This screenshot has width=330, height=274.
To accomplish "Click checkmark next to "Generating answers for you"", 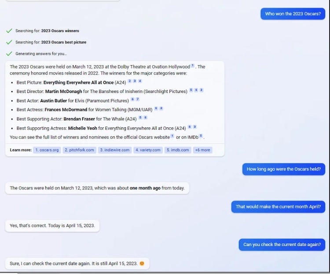I will [9, 54].
